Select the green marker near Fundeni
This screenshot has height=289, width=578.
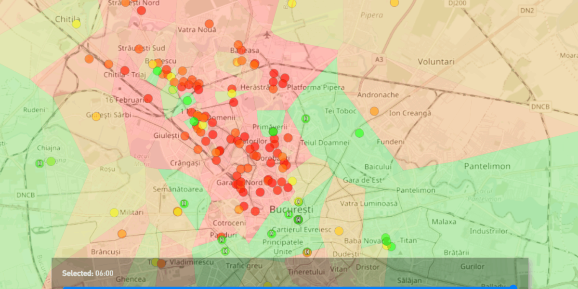tap(359, 133)
